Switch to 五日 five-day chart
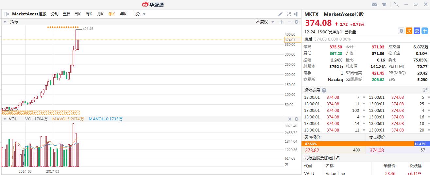Screen dimensions: 430x175 pyautogui.click(x=66, y=14)
